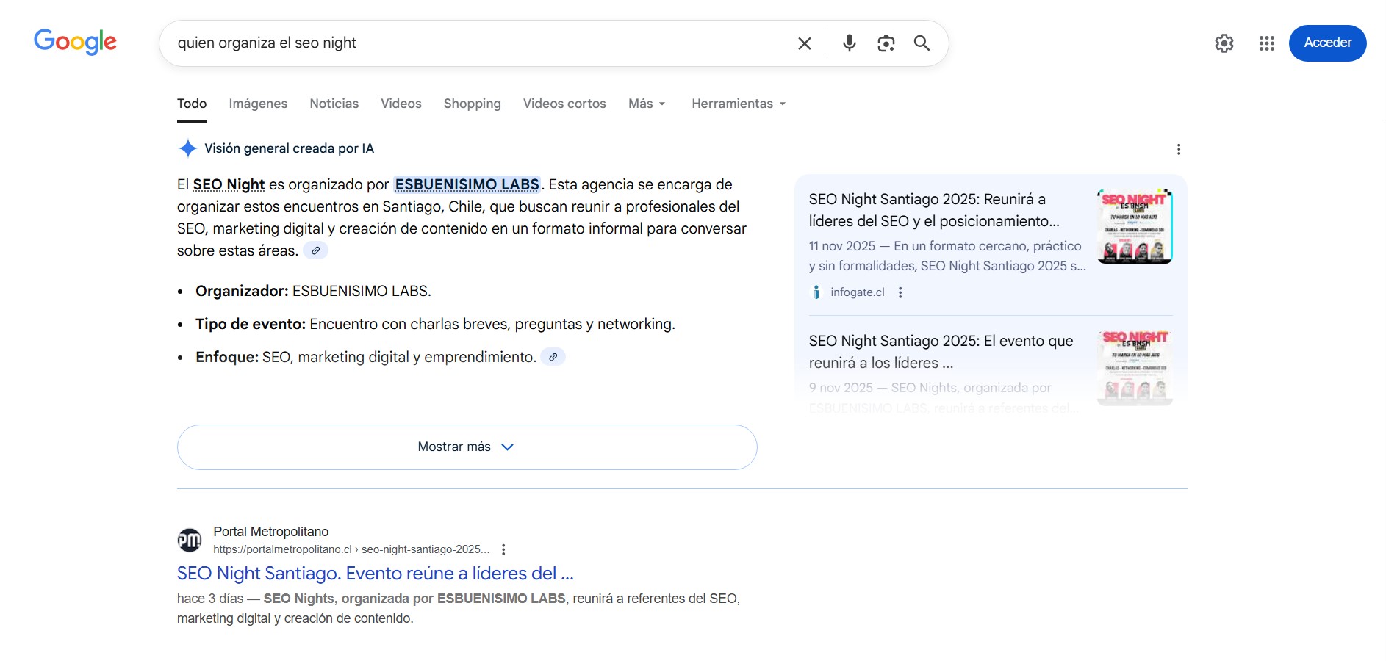
Task: Click the highlighted ESBUENISIMO LABS link
Action: click(x=467, y=184)
